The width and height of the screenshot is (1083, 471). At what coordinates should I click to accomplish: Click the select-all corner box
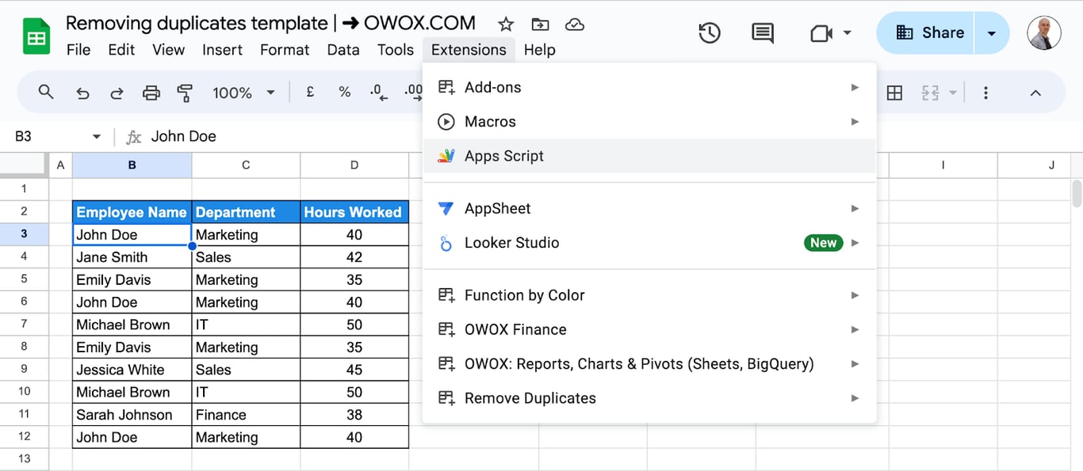click(x=24, y=165)
